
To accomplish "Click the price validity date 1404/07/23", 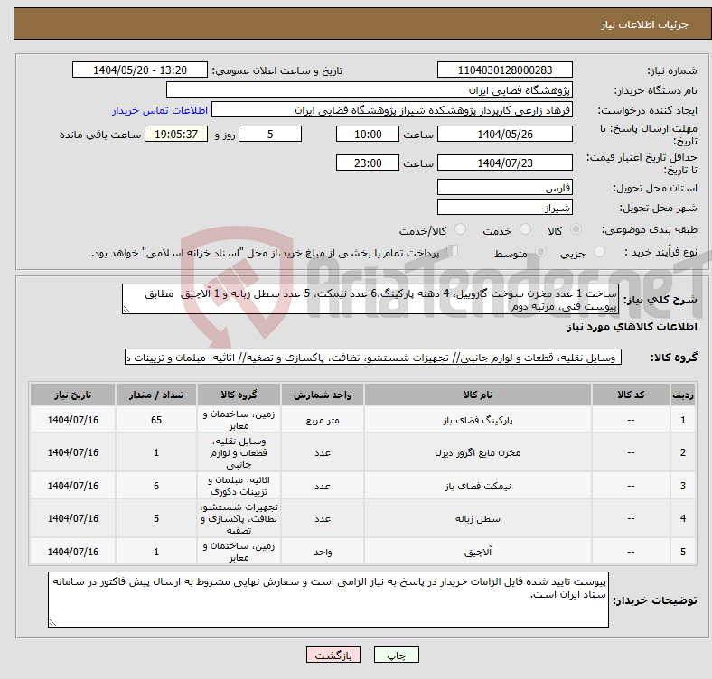I will pyautogui.click(x=504, y=163).
